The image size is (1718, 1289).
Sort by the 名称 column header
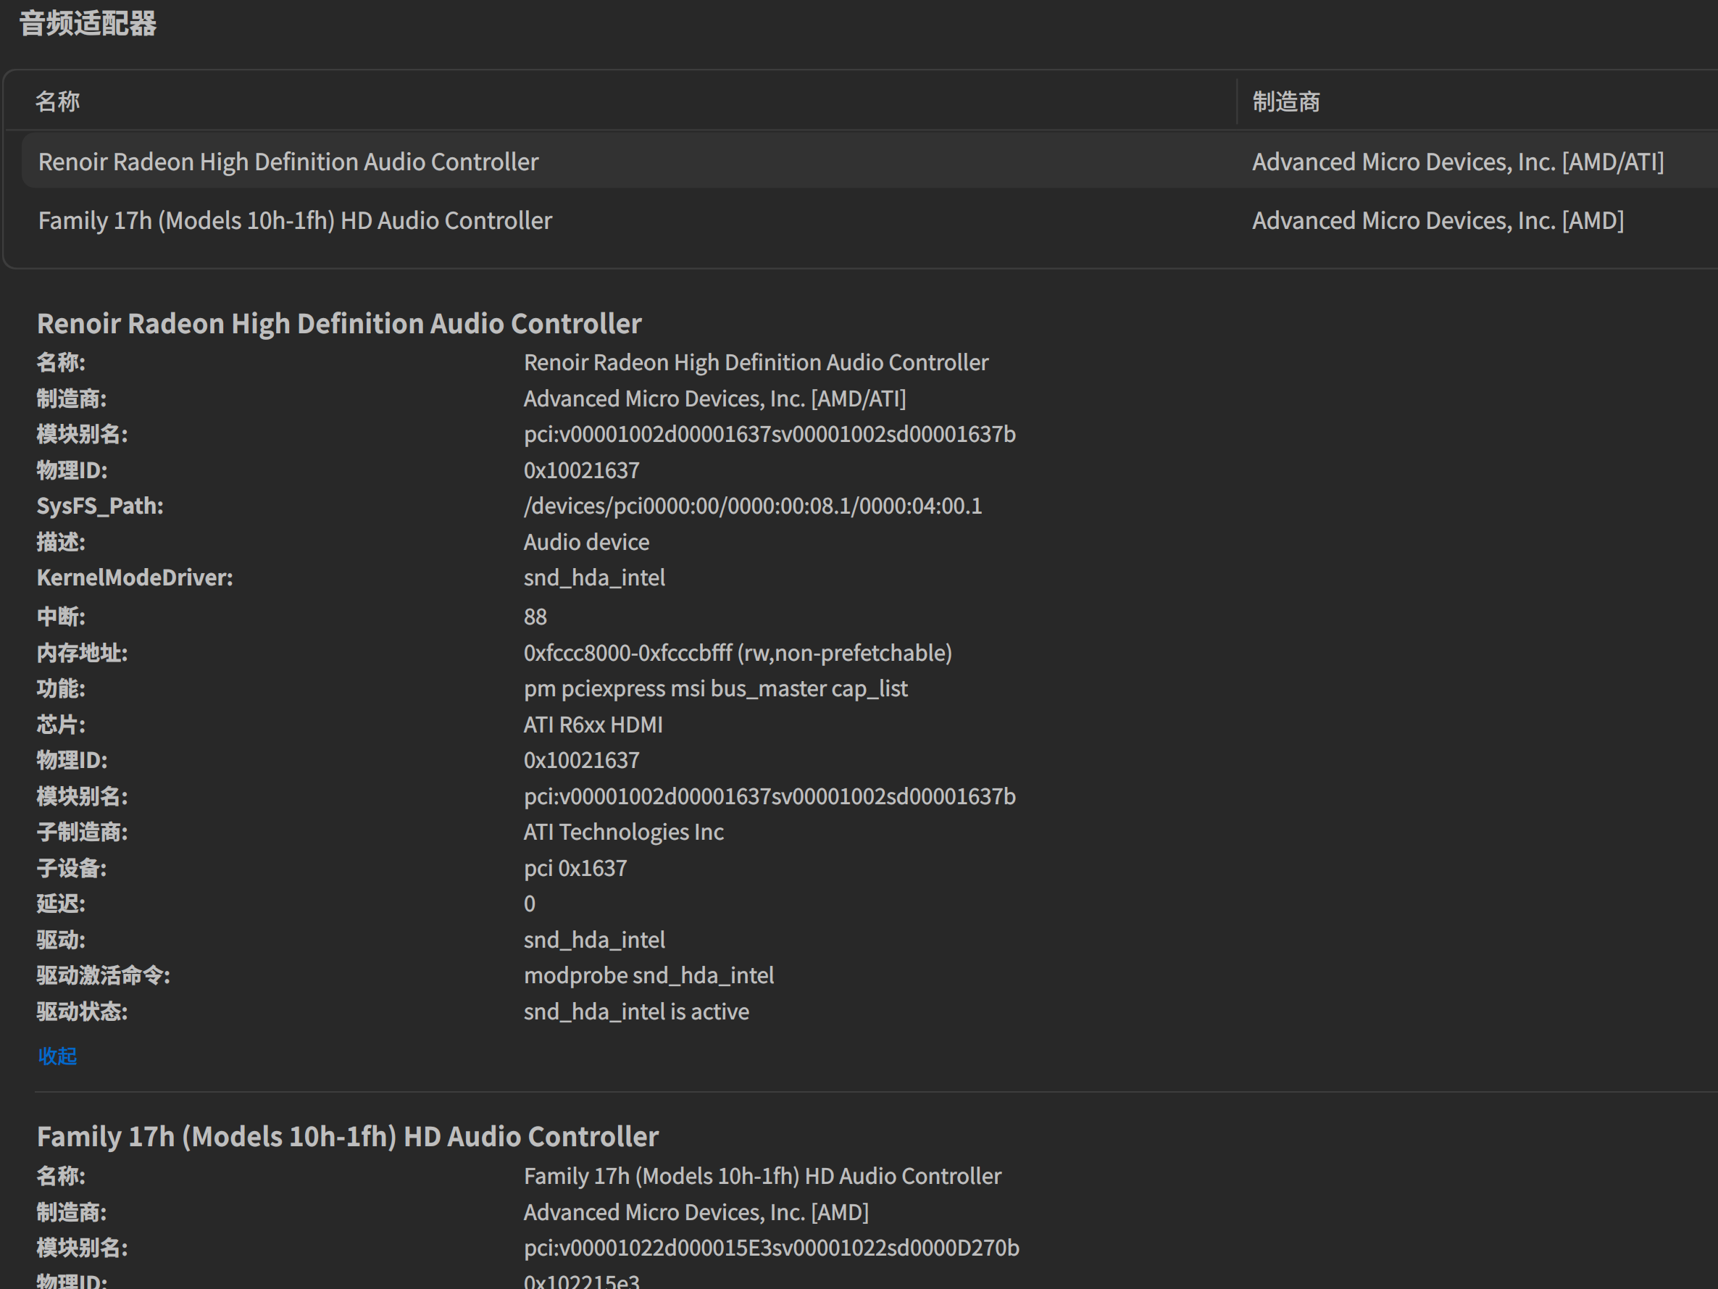pos(57,101)
